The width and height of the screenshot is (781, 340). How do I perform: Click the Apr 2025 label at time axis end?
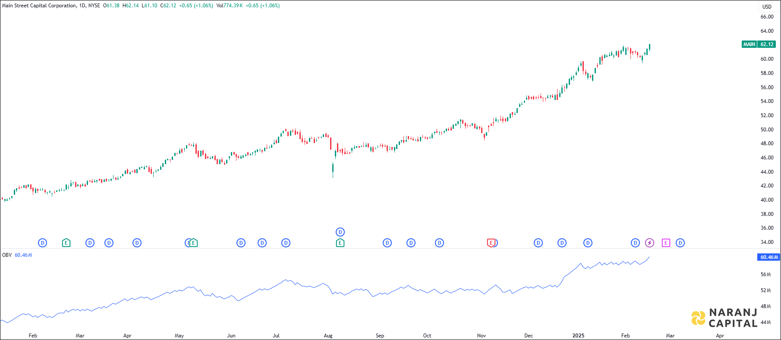[x=720, y=336]
